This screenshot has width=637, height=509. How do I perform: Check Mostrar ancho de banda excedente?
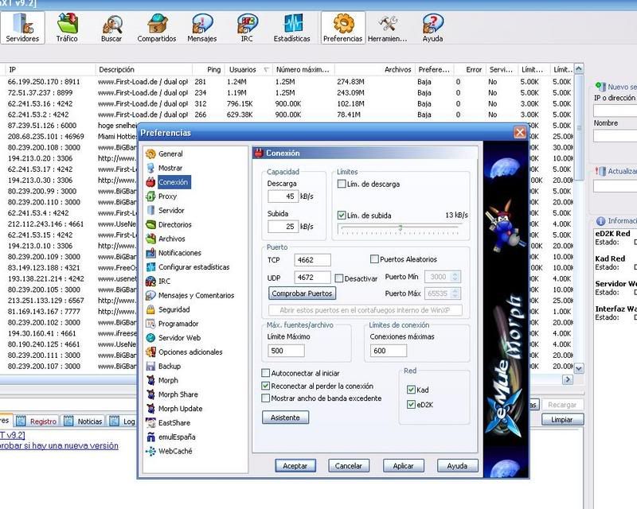click(266, 398)
